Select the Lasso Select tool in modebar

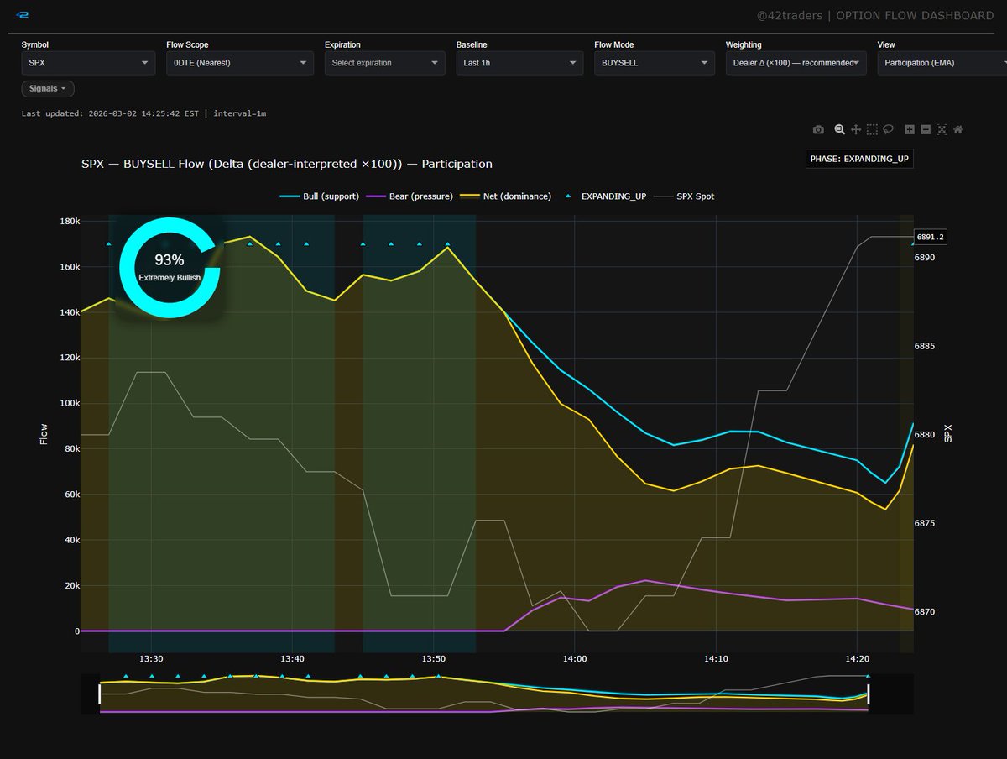pos(889,129)
